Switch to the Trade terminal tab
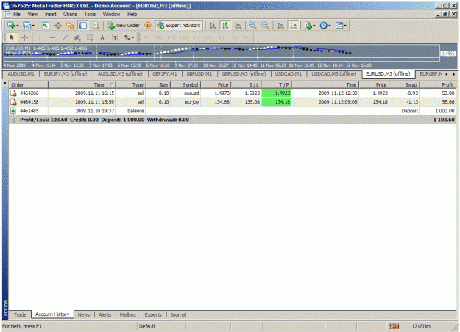Image resolution: width=460 pixels, height=332 pixels. [x=20, y=314]
